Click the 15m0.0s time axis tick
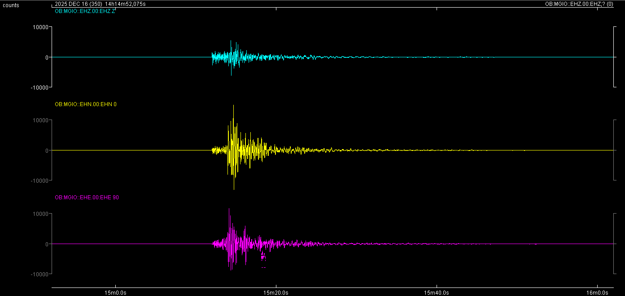 coord(115,292)
